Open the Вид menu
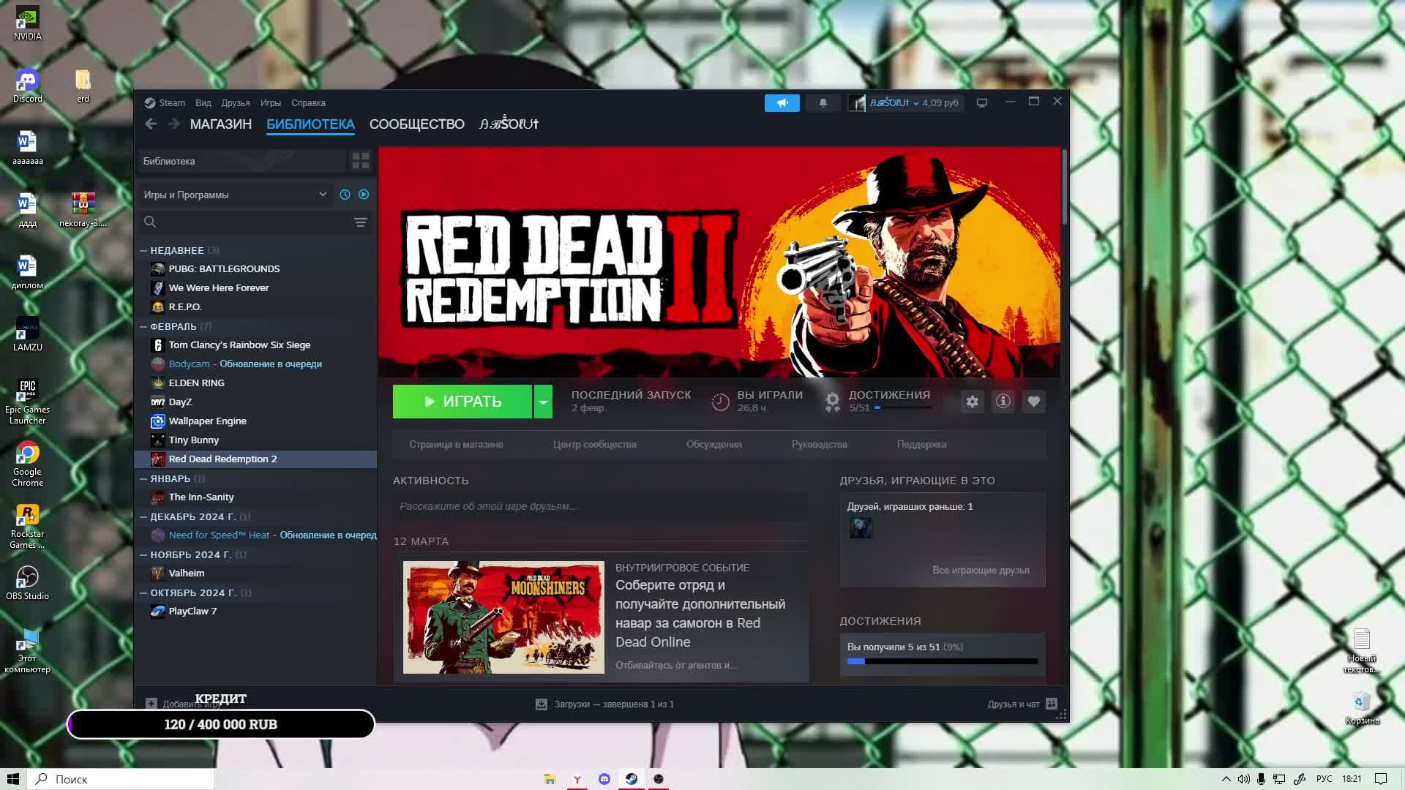 [203, 103]
